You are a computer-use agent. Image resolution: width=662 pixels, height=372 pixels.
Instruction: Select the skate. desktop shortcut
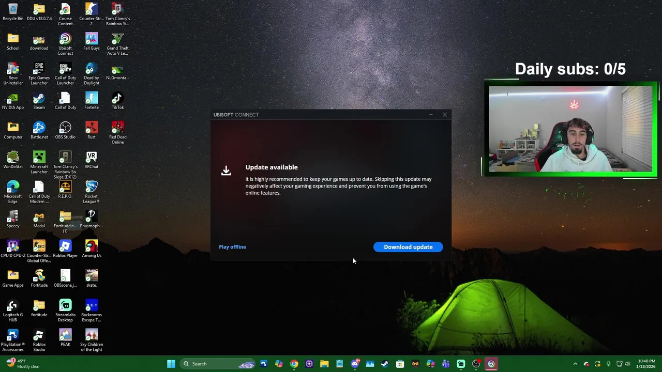point(92,278)
